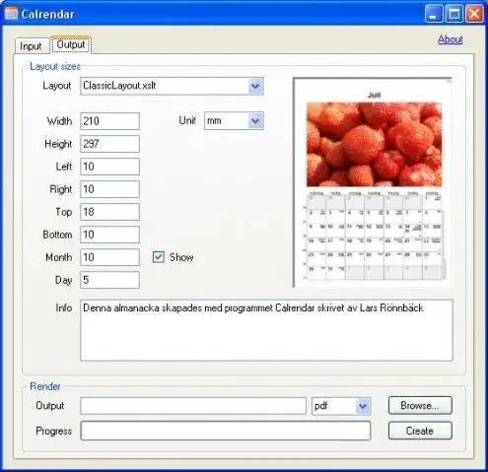Focus the Output file path field
This screenshot has width=488, height=472.
pos(193,406)
